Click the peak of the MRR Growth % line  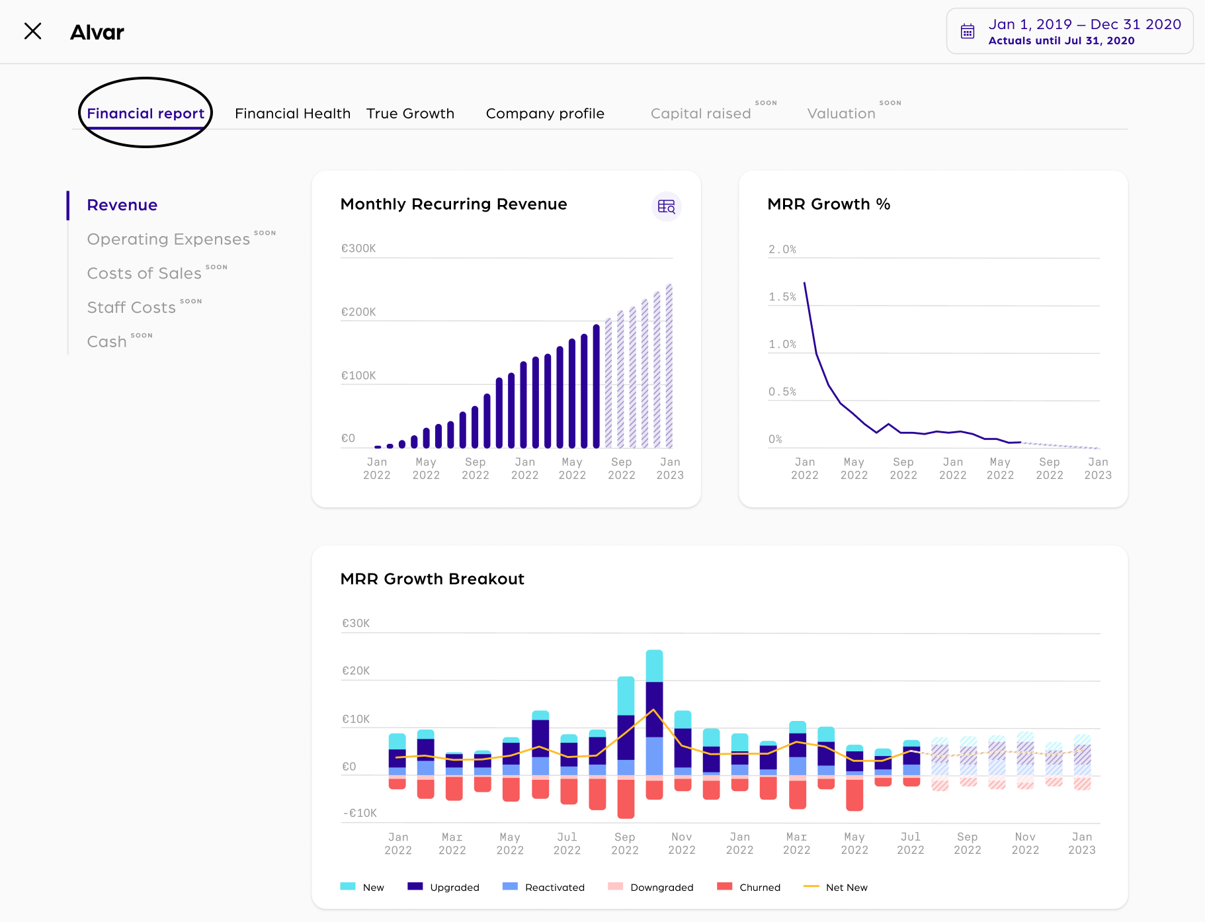pos(804,283)
